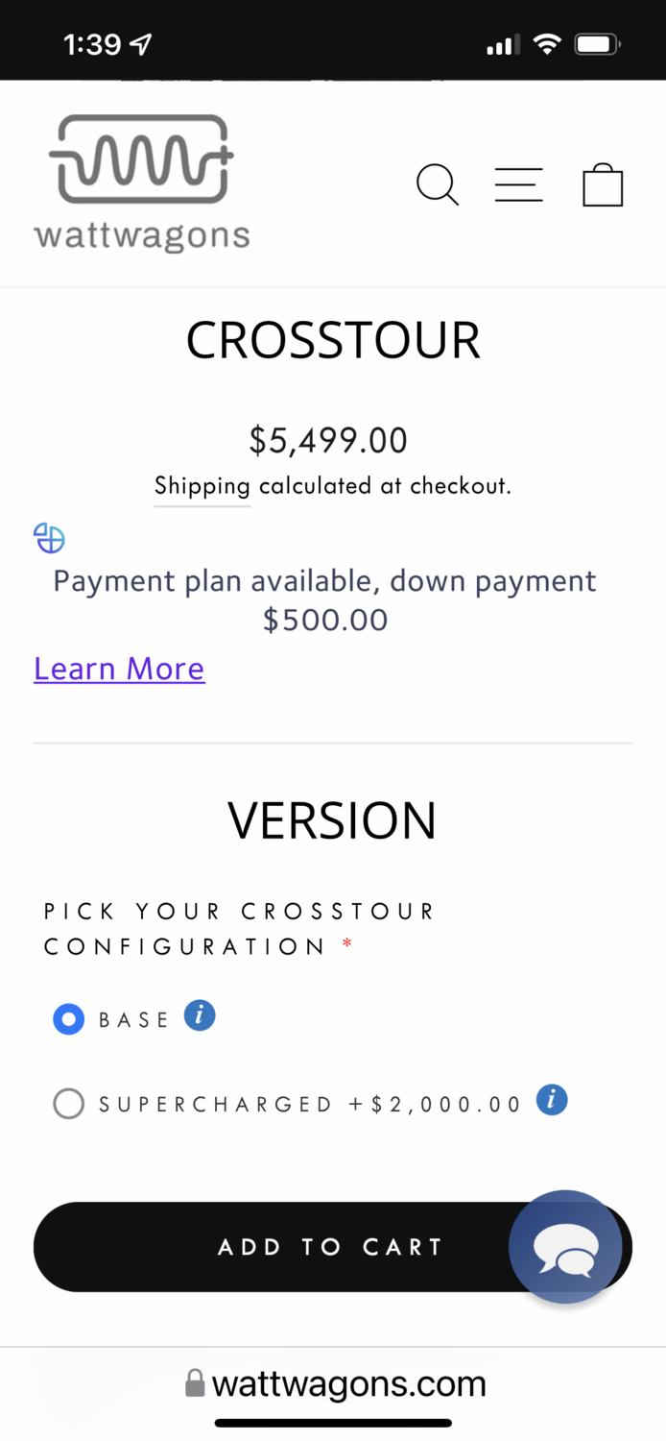Tap the $5,499.00 price text

point(328,440)
